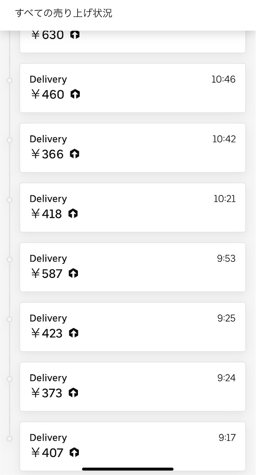256x475 pixels.
Task: Open the 9:25 delivery record
Action: pos(133,327)
